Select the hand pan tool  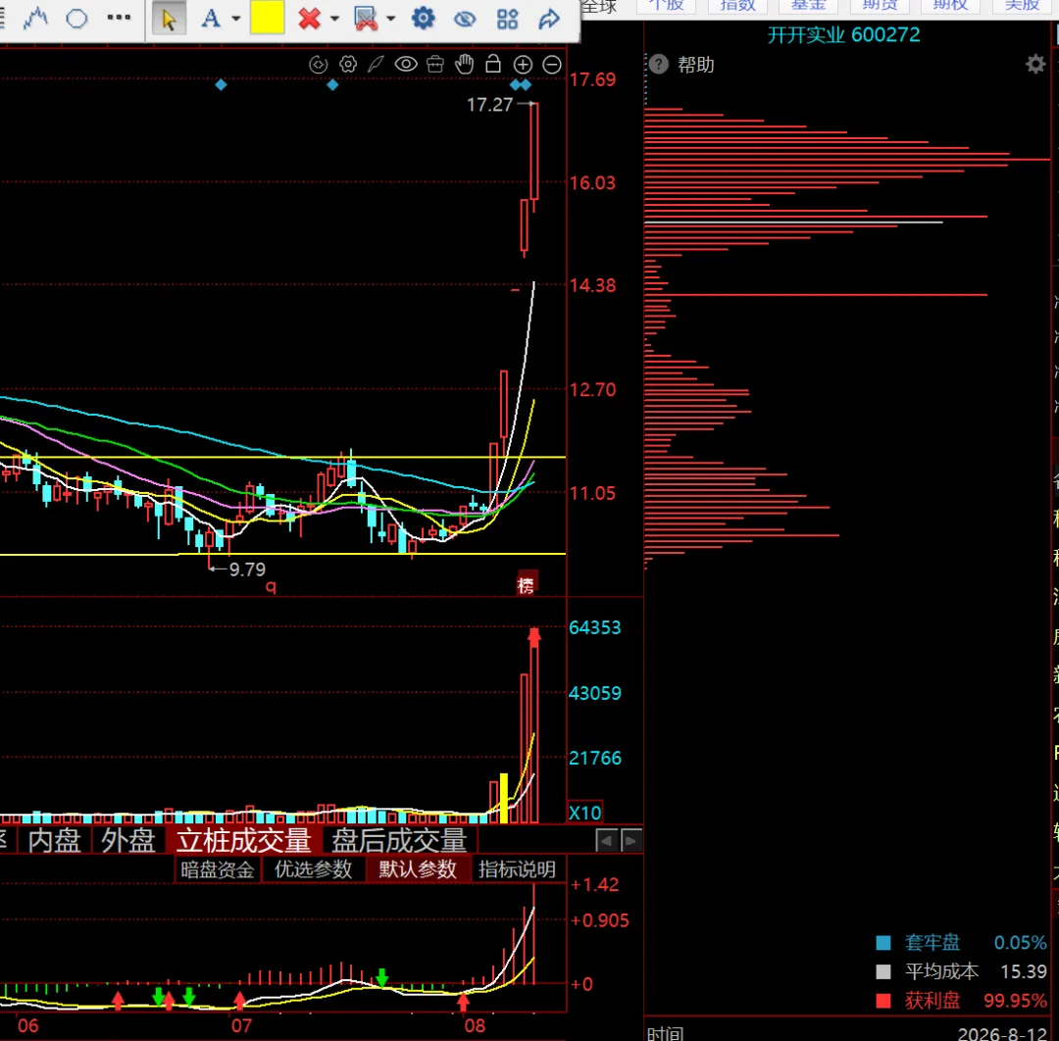click(x=465, y=64)
